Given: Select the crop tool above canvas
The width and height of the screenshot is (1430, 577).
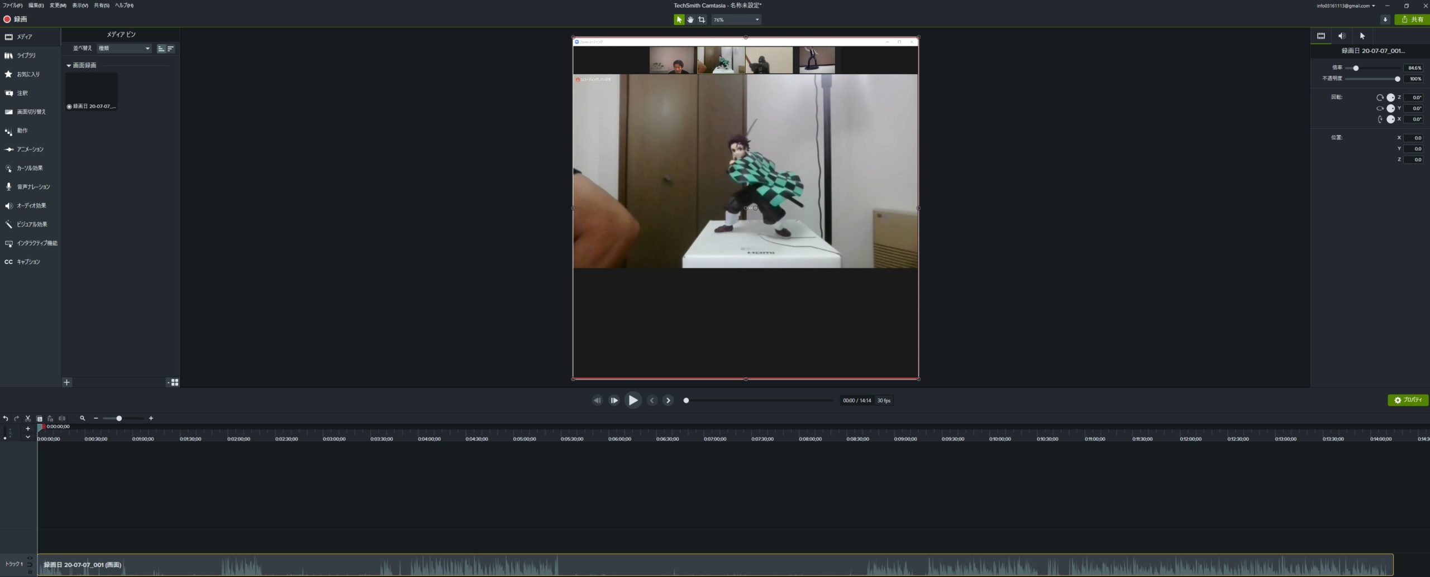Looking at the screenshot, I should pyautogui.click(x=702, y=20).
